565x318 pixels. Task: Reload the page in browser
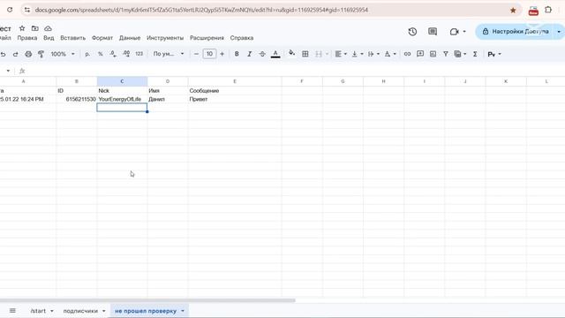[x=10, y=10]
